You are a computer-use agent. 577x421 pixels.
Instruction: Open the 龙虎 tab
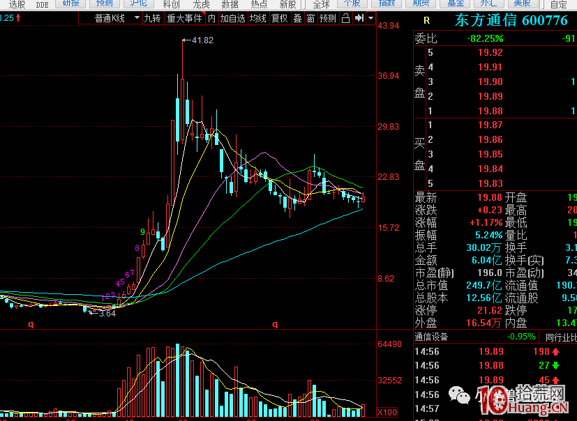coord(202,4)
